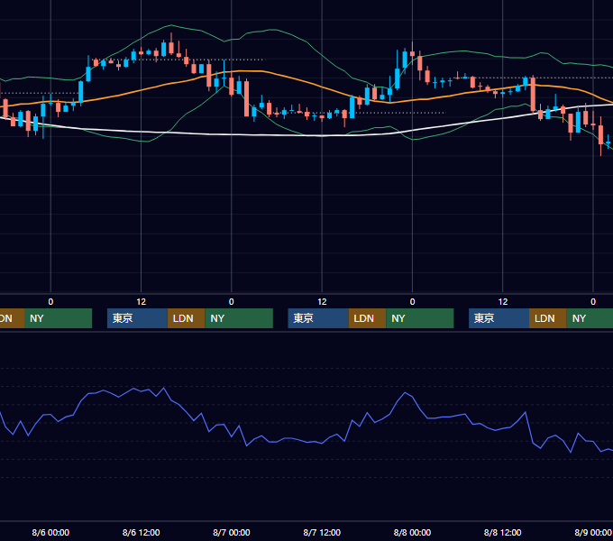Select the NY session block spanning 8/6 to 8/7

pos(239,318)
